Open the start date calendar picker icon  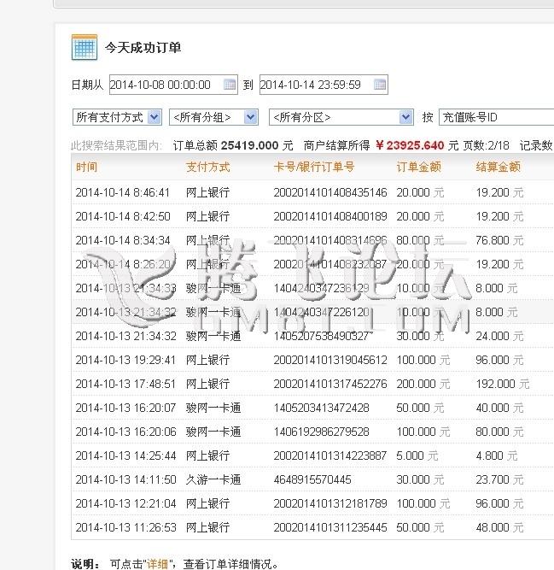[x=230, y=85]
